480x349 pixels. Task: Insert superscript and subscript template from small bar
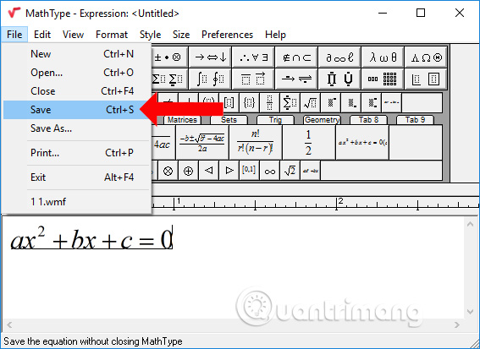[x=371, y=103]
